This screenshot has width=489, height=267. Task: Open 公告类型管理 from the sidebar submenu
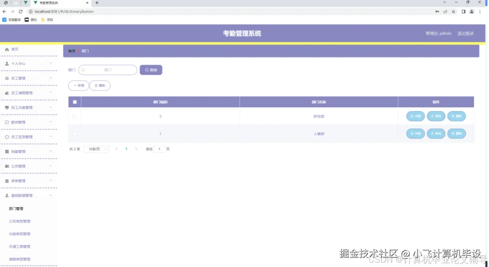coord(19,221)
